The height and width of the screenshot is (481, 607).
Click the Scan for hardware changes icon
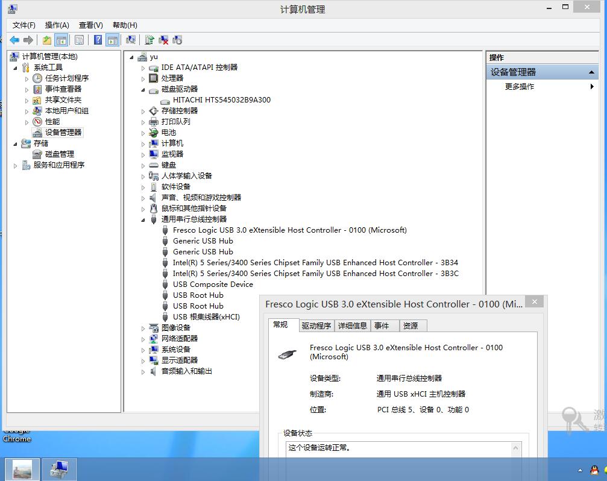click(x=131, y=40)
